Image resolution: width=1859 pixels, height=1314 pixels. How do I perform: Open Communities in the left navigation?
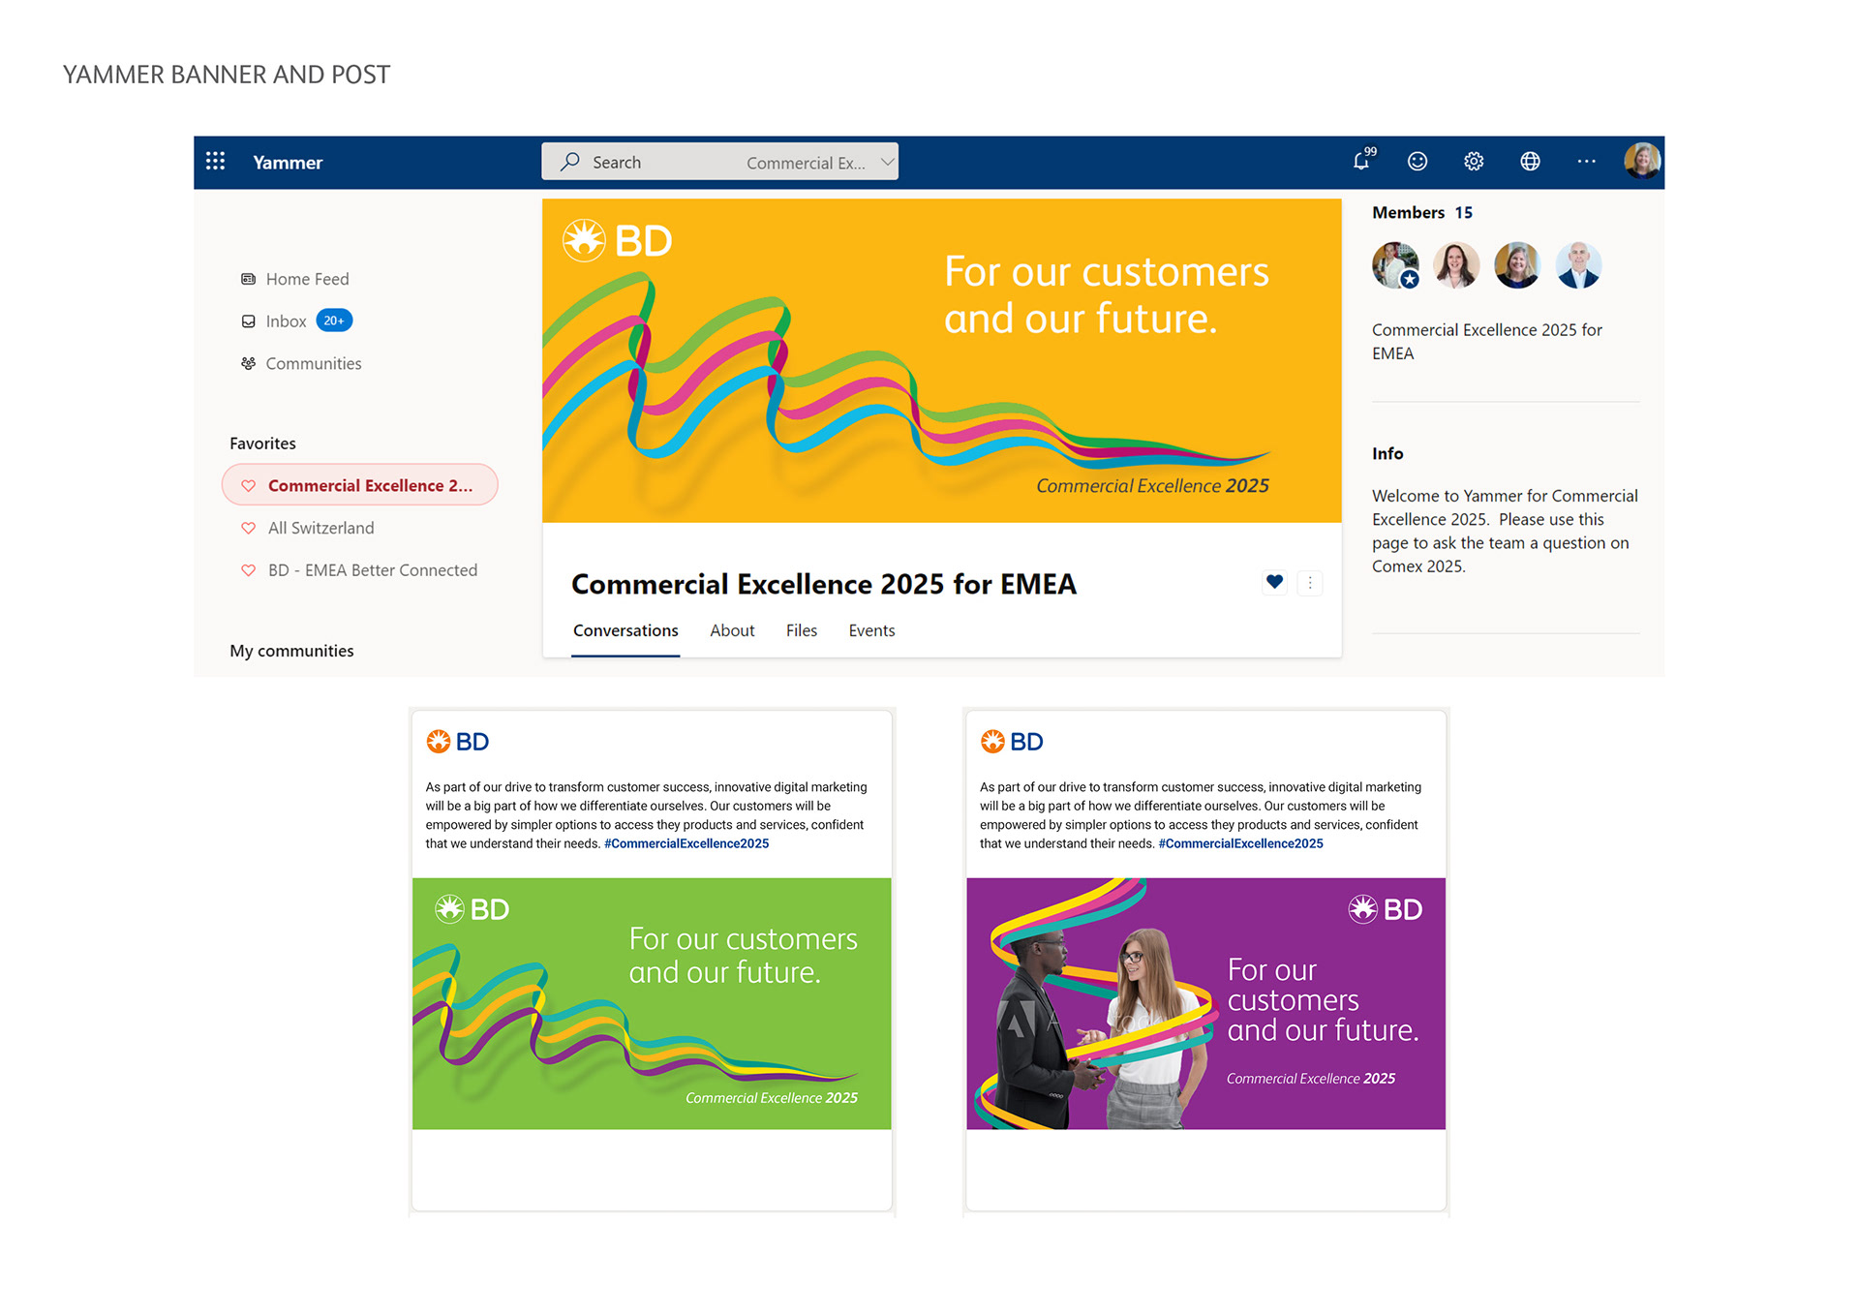tap(313, 364)
